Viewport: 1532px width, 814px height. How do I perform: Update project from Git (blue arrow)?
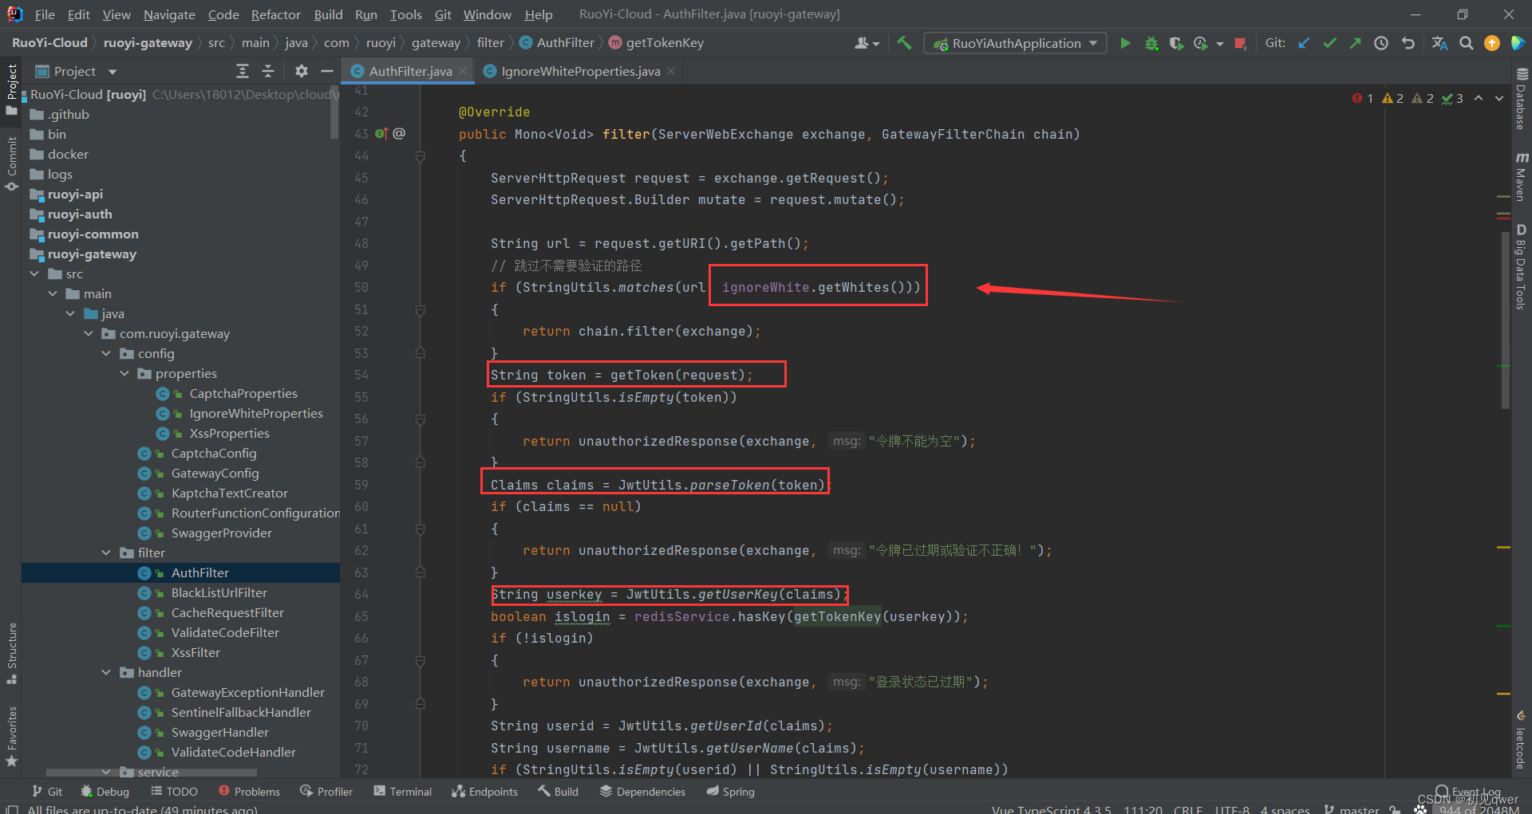click(x=1304, y=43)
